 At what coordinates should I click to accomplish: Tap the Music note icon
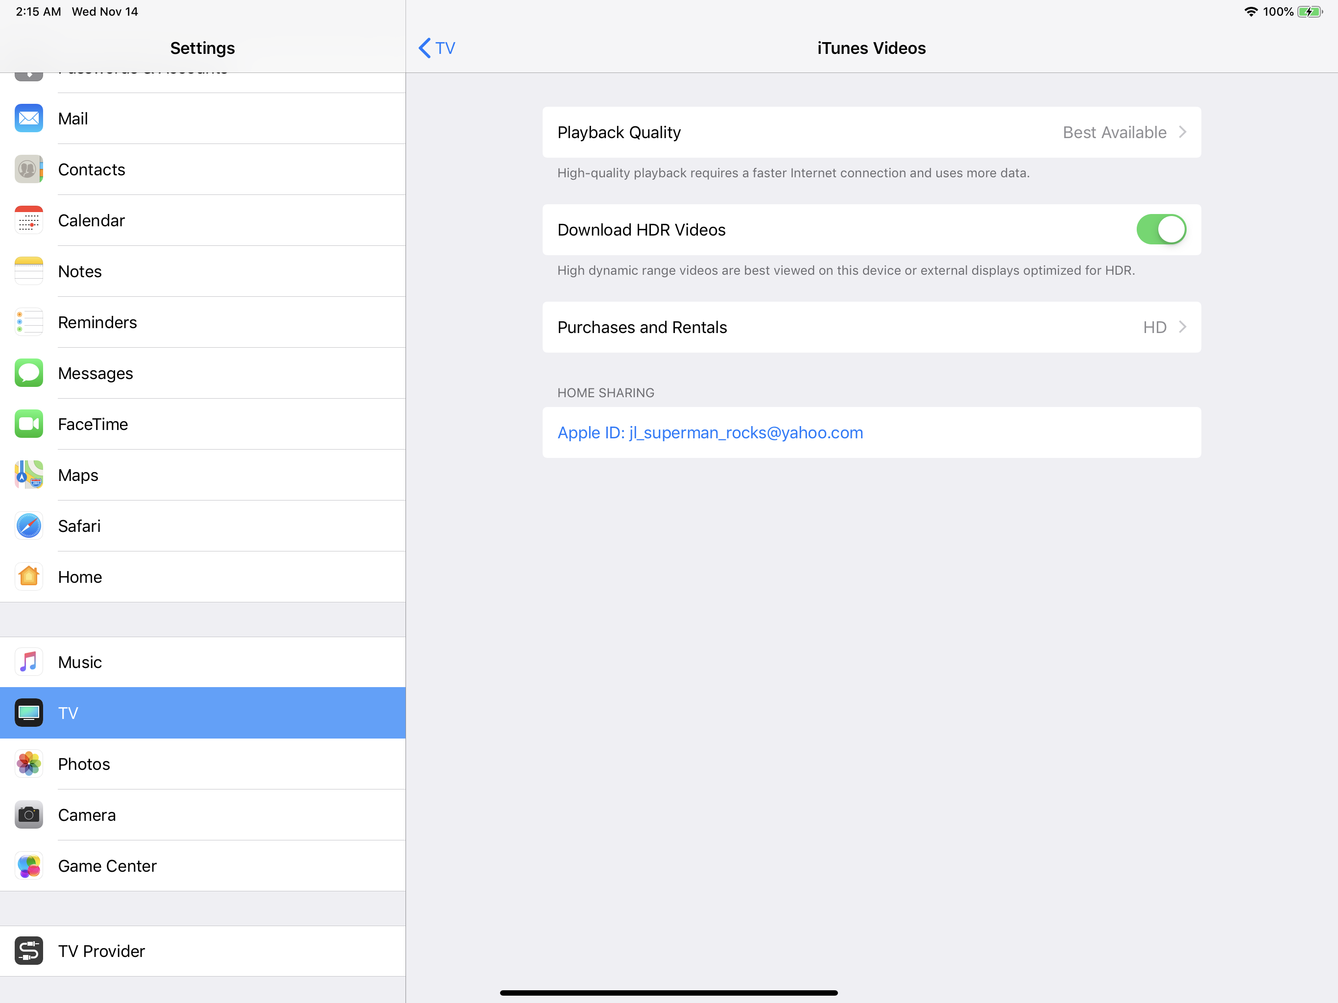pyautogui.click(x=28, y=662)
